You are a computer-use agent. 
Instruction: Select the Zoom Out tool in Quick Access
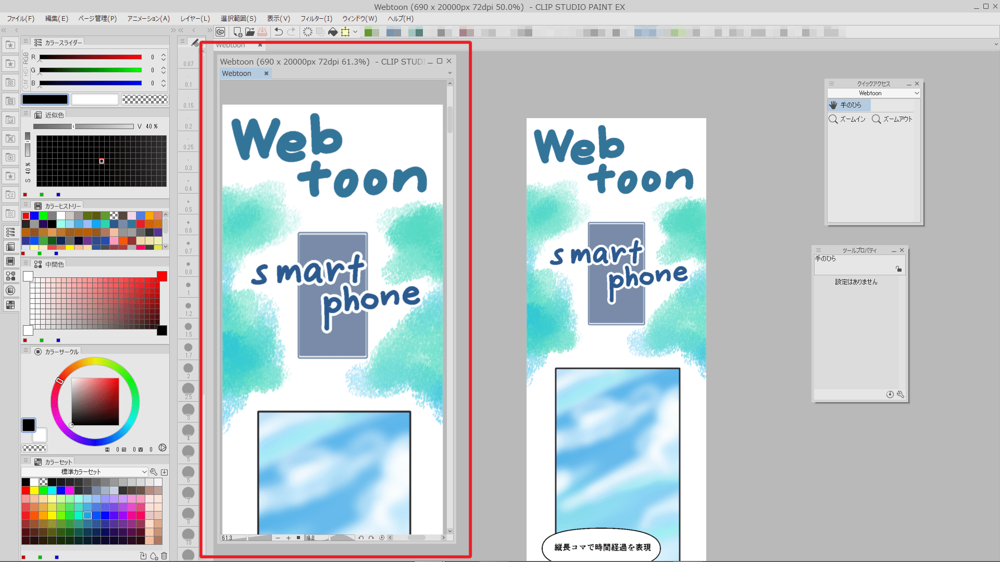point(892,119)
